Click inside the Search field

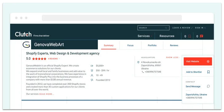[154, 28]
